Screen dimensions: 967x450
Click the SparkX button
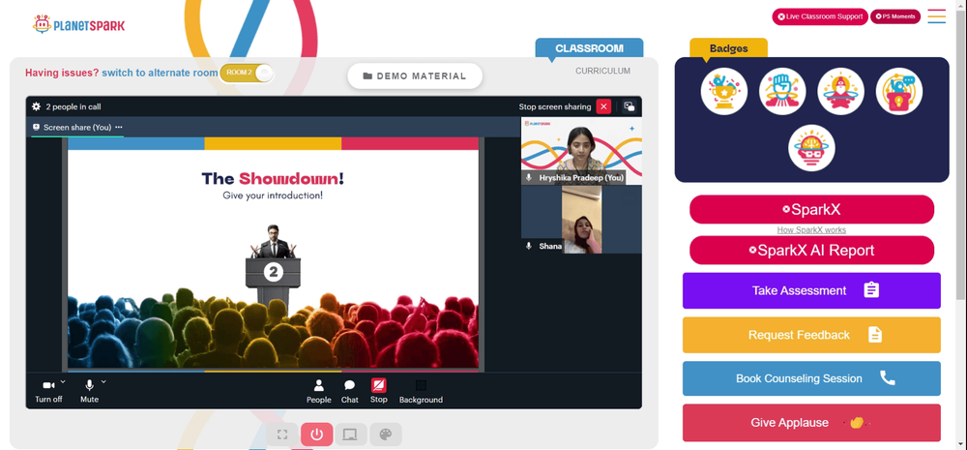click(811, 210)
